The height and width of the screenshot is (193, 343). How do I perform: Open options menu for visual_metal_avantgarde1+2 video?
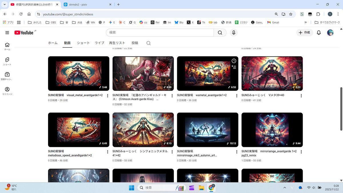[x=107, y=96]
